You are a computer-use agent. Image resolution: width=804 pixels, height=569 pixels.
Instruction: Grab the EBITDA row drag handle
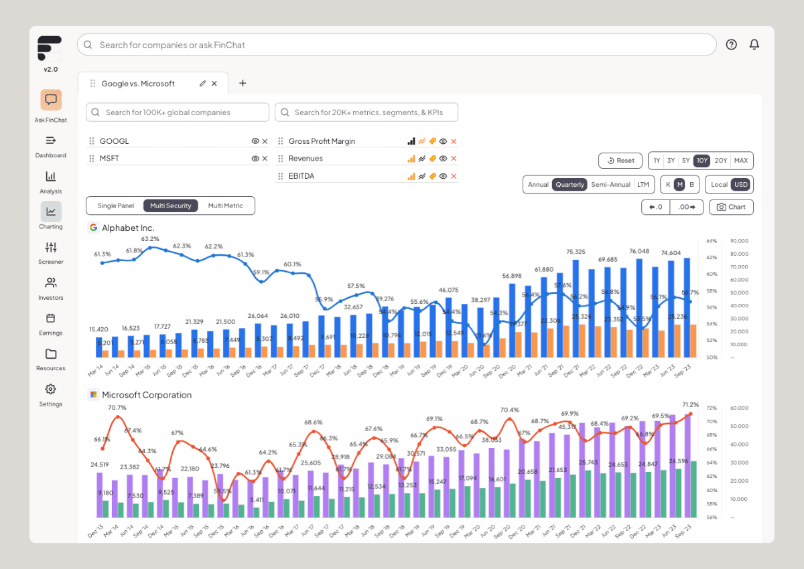pyautogui.click(x=281, y=176)
